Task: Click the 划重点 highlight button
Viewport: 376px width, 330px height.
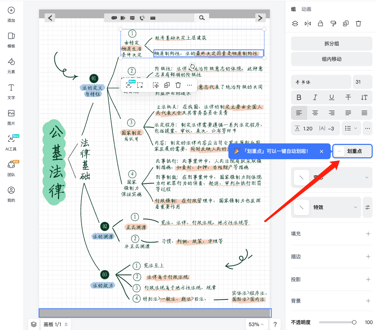Action: tap(352, 151)
